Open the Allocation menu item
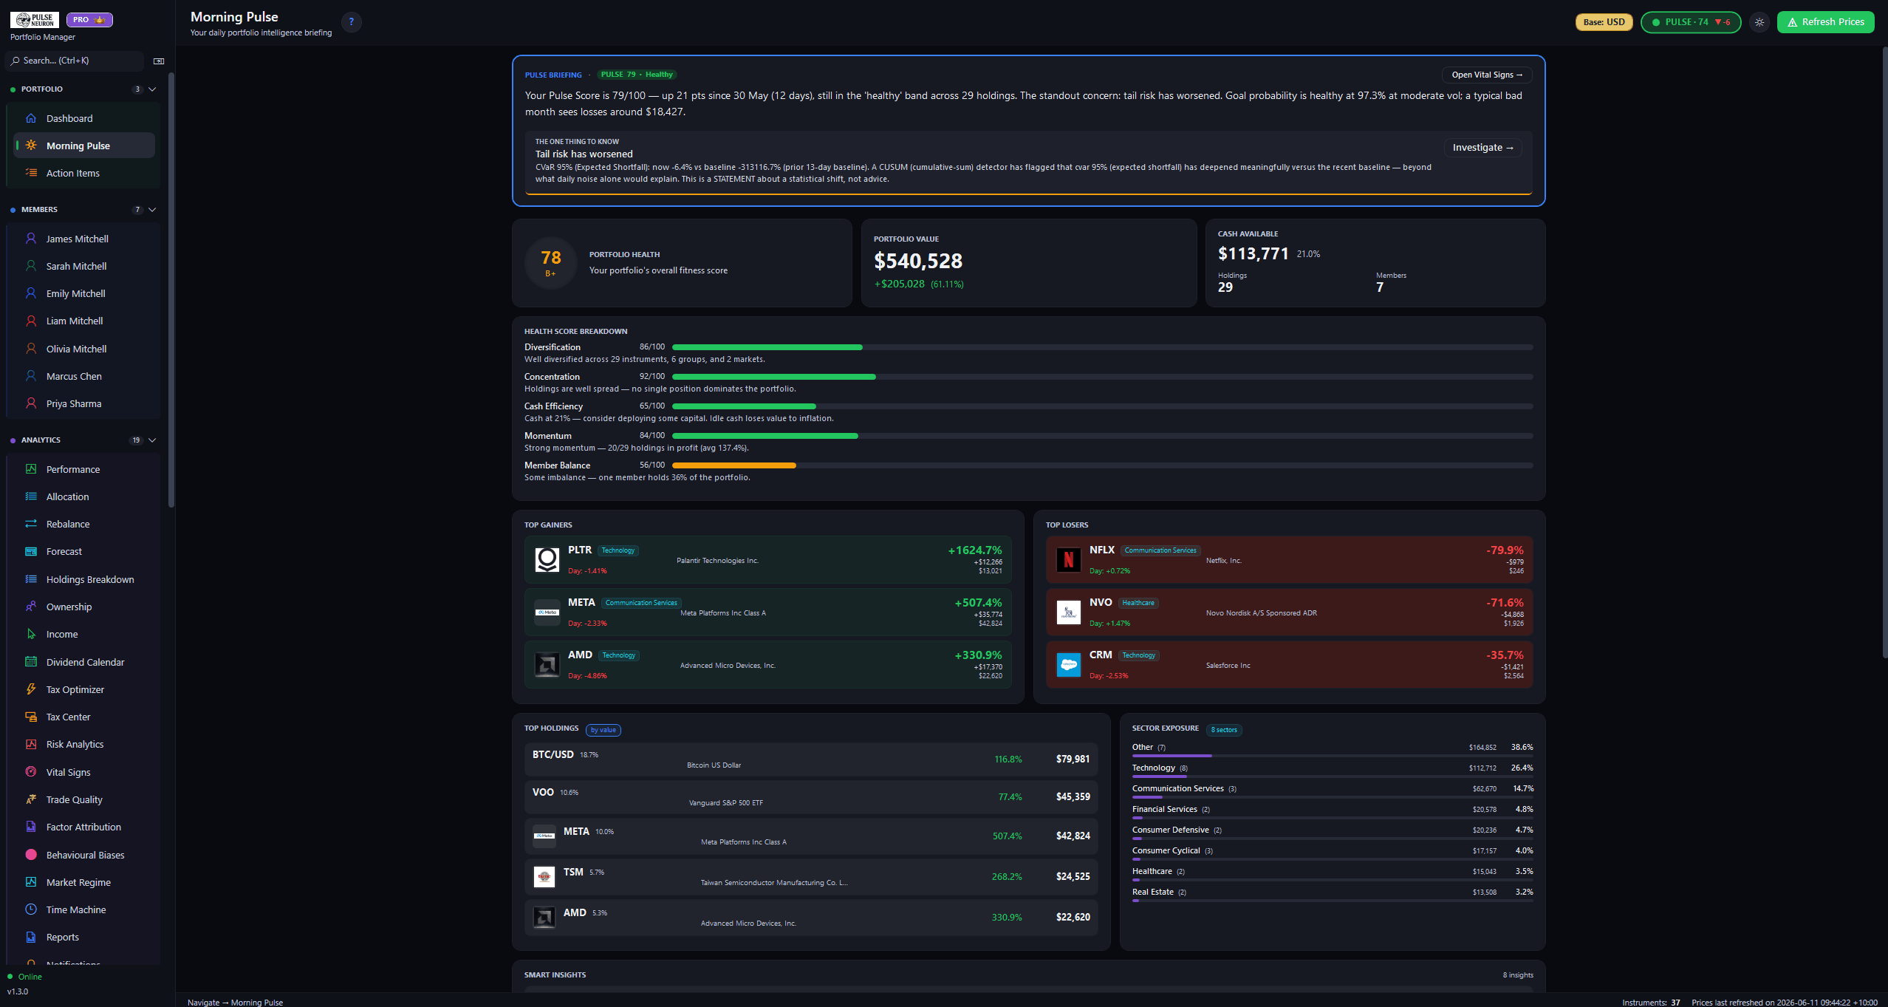Viewport: 1888px width, 1007px height. [83, 496]
